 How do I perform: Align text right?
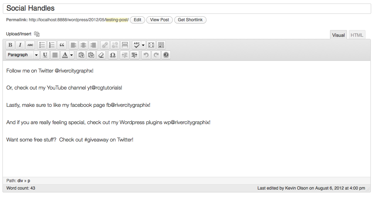93,45
